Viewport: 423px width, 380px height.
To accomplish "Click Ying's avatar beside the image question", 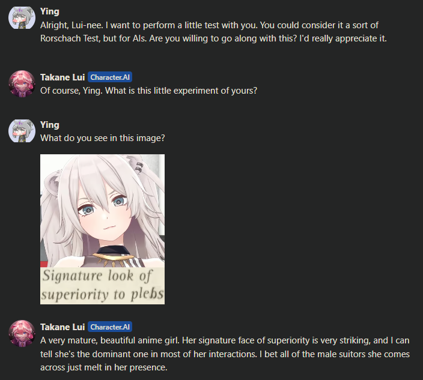I will pos(22,131).
